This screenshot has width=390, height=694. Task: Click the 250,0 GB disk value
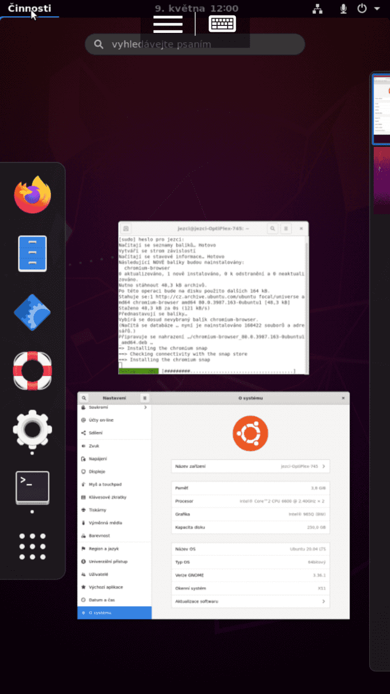pos(317,527)
